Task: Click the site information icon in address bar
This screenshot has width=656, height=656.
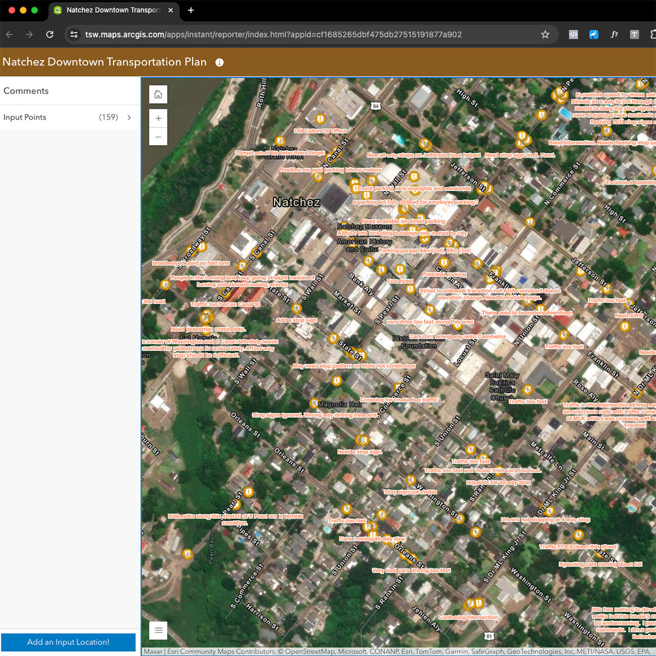Action: point(74,35)
